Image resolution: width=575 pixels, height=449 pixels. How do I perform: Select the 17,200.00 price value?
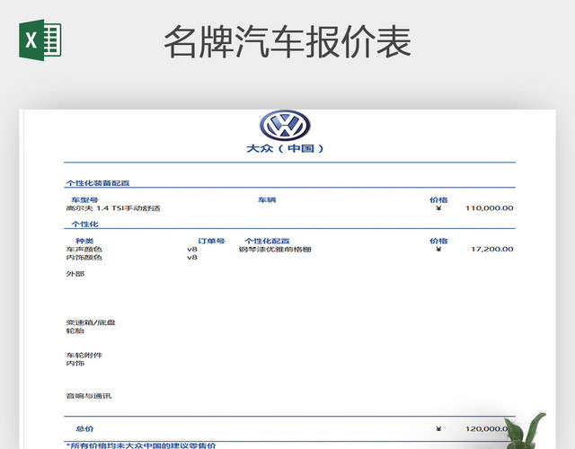(492, 250)
